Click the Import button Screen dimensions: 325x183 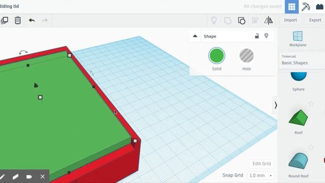[290, 20]
